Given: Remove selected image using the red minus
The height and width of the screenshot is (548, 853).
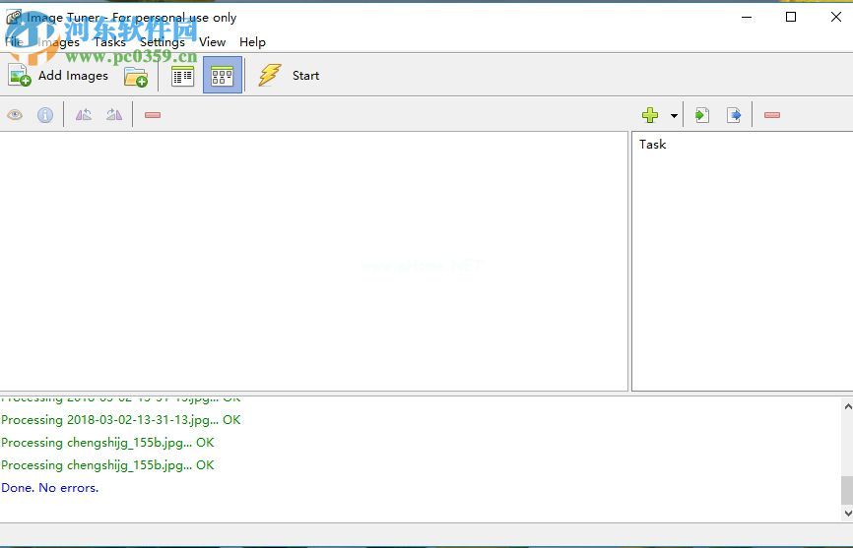Looking at the screenshot, I should (x=153, y=115).
